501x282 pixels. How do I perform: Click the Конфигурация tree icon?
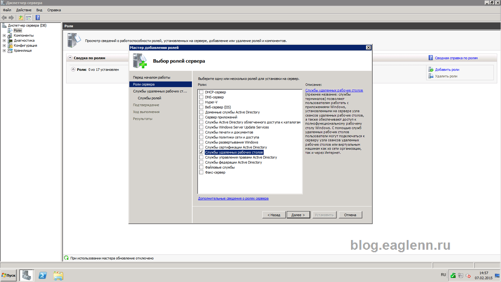10,45
